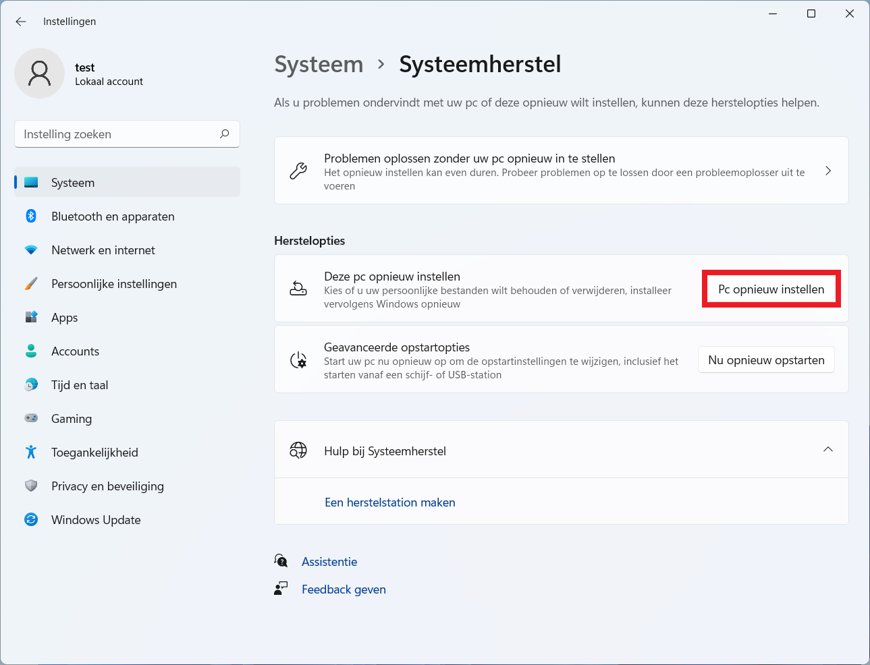Click the Hulp bij Systeemherstel globe icon
Image resolution: width=870 pixels, height=665 pixels.
click(298, 450)
